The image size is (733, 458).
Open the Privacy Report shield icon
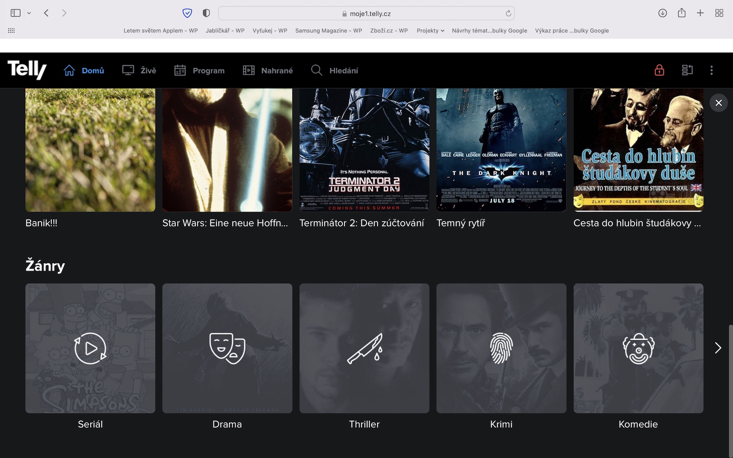[206, 13]
